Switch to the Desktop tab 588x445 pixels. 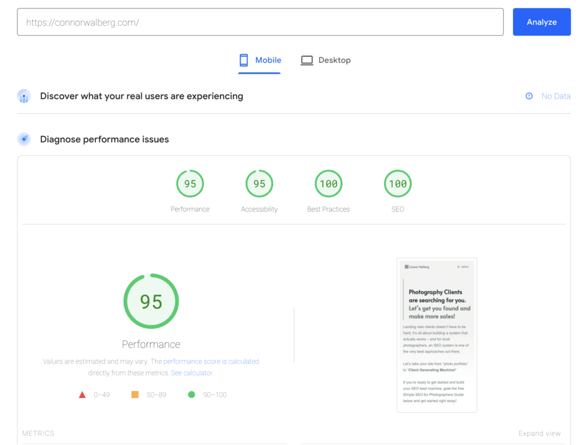[x=326, y=60]
